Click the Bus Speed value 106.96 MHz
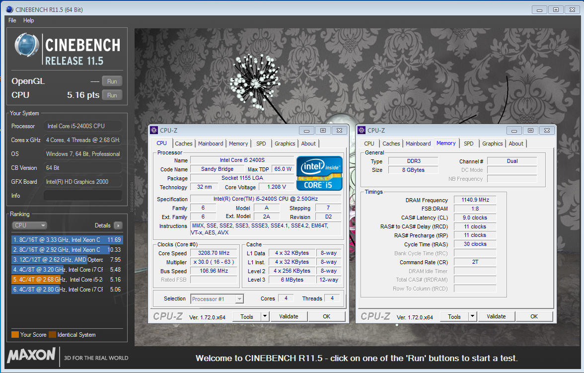 tap(214, 271)
